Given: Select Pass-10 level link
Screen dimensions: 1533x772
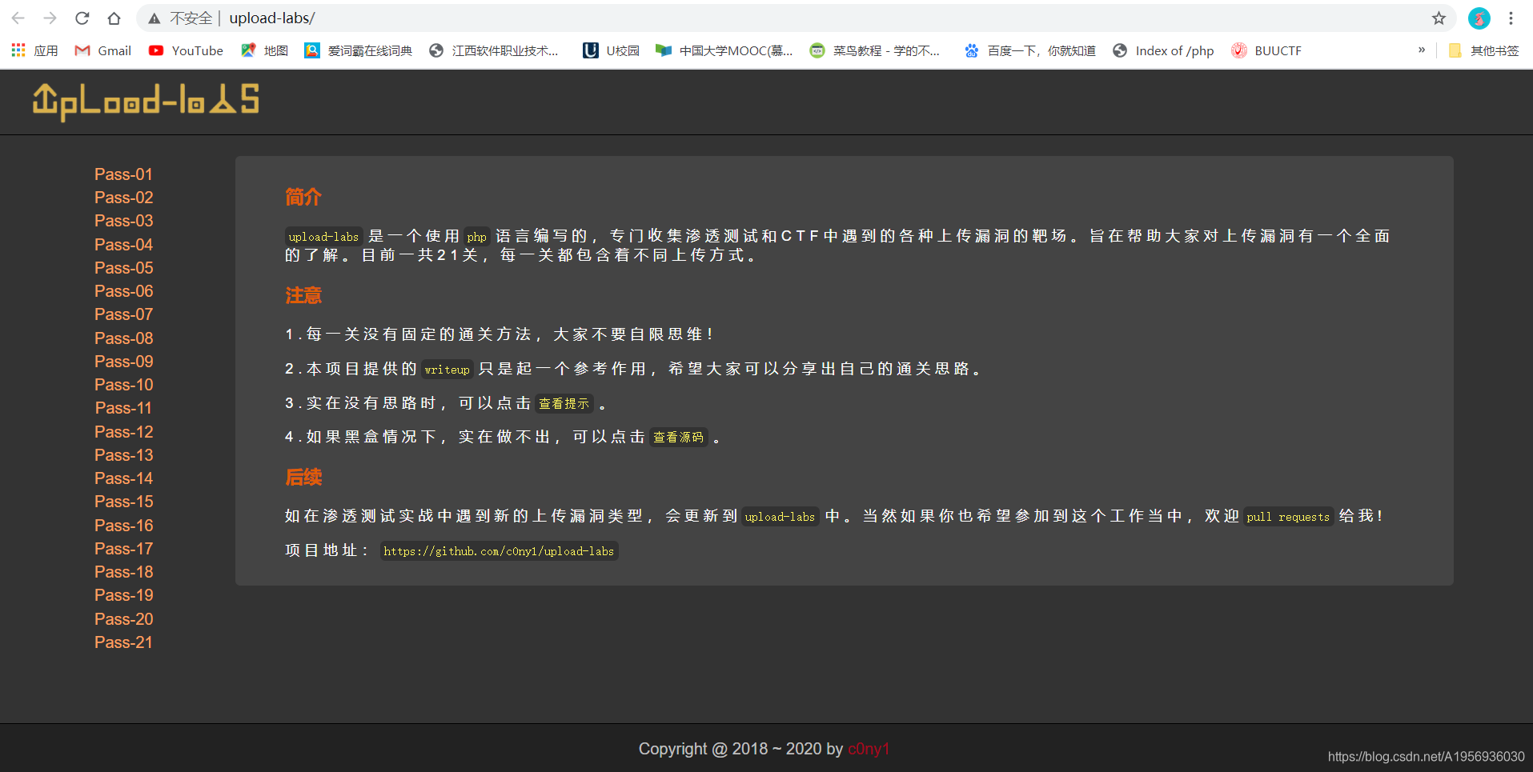Looking at the screenshot, I should tap(123, 385).
